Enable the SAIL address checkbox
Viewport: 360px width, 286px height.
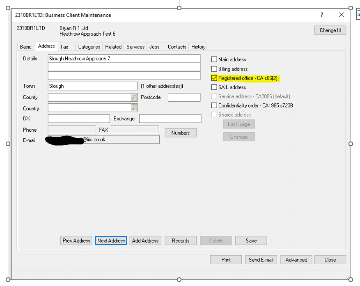pyautogui.click(x=214, y=87)
